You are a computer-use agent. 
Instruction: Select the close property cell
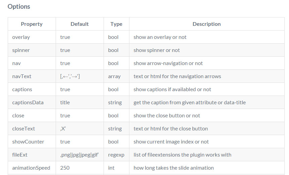pos(32,116)
